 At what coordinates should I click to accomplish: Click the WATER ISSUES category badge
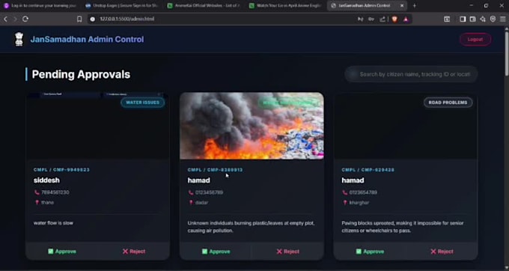click(x=142, y=103)
